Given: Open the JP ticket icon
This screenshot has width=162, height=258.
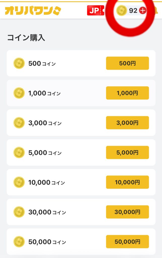Looking at the screenshot, I should (96, 11).
